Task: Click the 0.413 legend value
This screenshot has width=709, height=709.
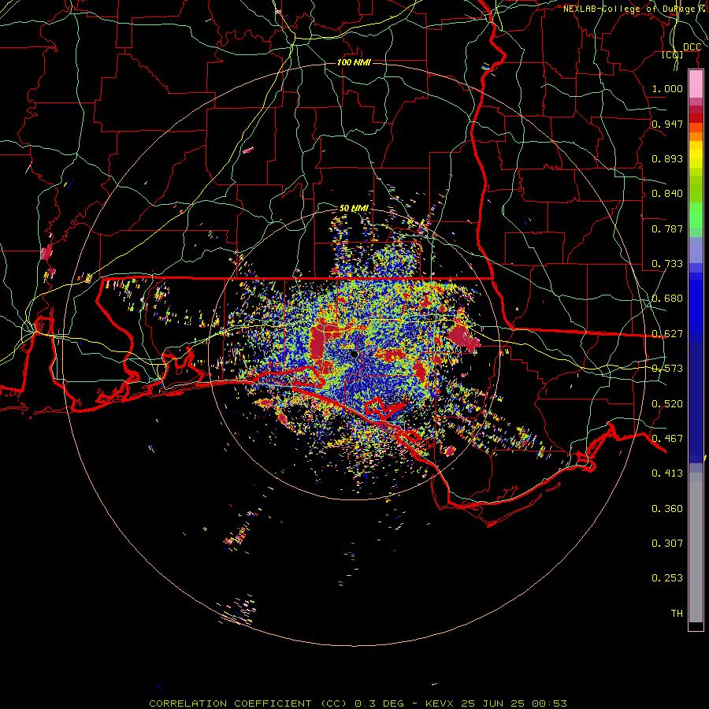Action: [x=667, y=473]
